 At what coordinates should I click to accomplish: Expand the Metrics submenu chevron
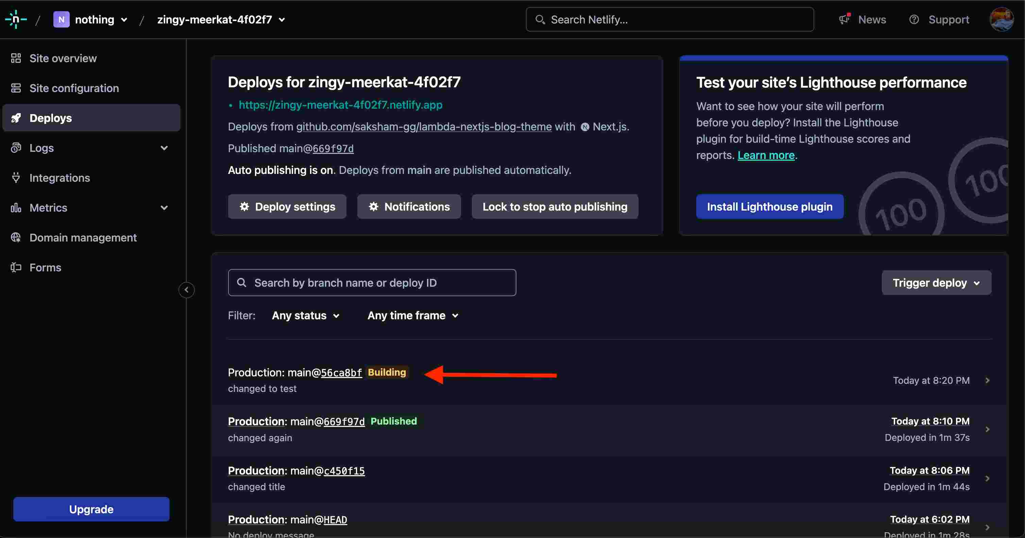tap(164, 208)
